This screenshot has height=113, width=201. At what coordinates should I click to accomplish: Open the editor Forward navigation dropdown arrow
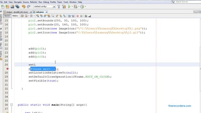[34, 16]
